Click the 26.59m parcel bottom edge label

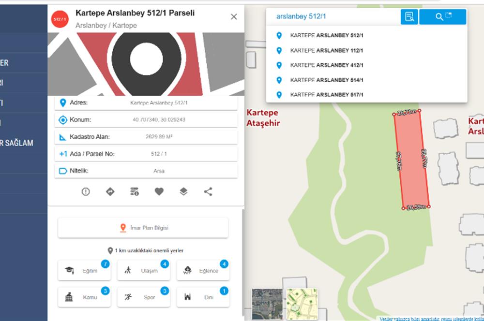[x=416, y=207]
